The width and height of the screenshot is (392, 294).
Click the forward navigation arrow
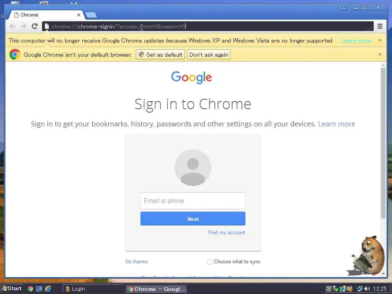(23, 26)
